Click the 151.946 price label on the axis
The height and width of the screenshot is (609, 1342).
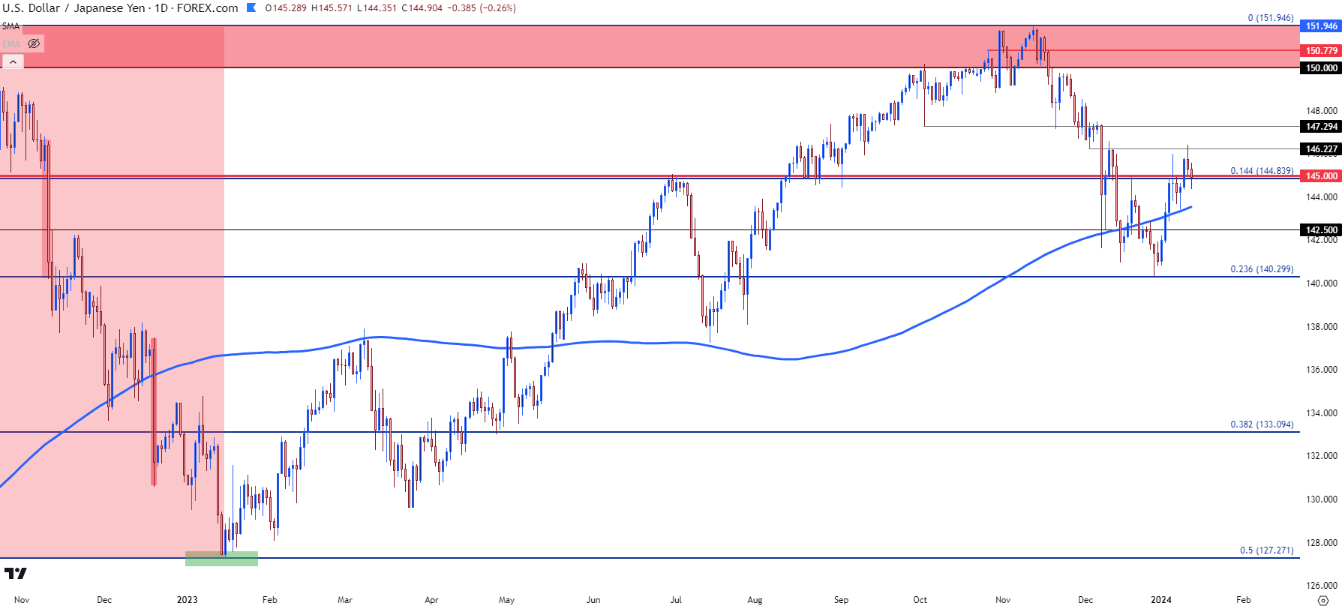click(1321, 26)
